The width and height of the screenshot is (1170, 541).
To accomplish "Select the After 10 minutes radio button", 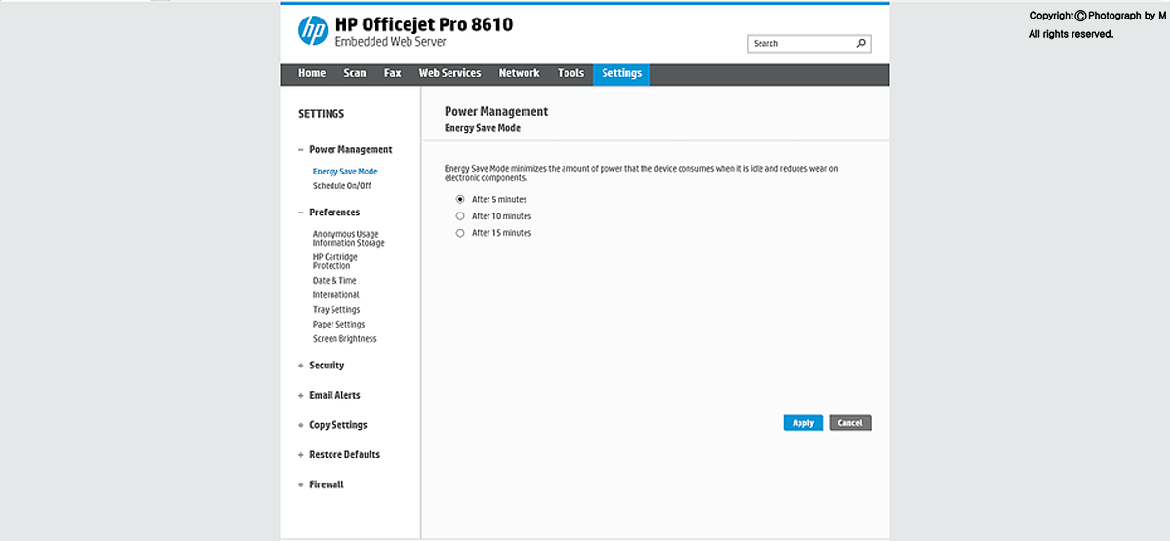I will [x=460, y=216].
